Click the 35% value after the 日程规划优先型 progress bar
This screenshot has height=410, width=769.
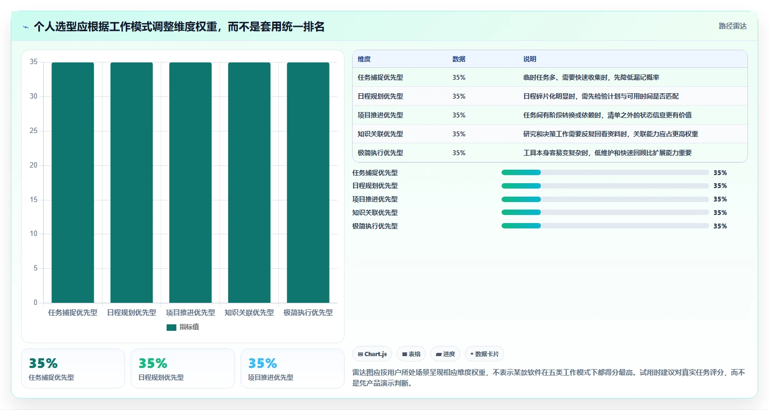[720, 186]
